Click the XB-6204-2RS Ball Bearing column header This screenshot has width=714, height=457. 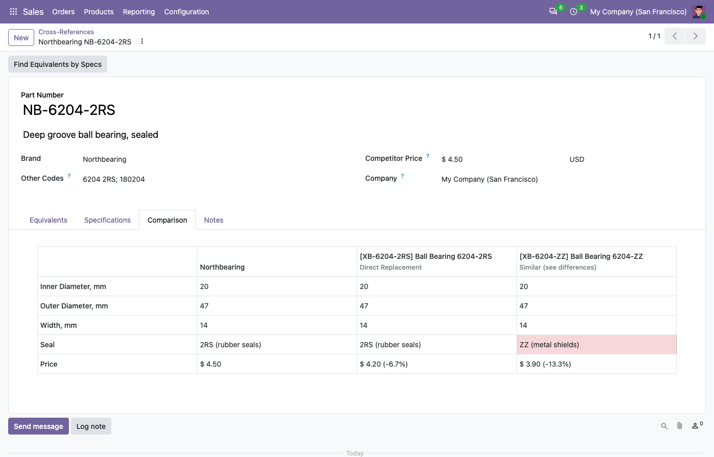[437, 261]
